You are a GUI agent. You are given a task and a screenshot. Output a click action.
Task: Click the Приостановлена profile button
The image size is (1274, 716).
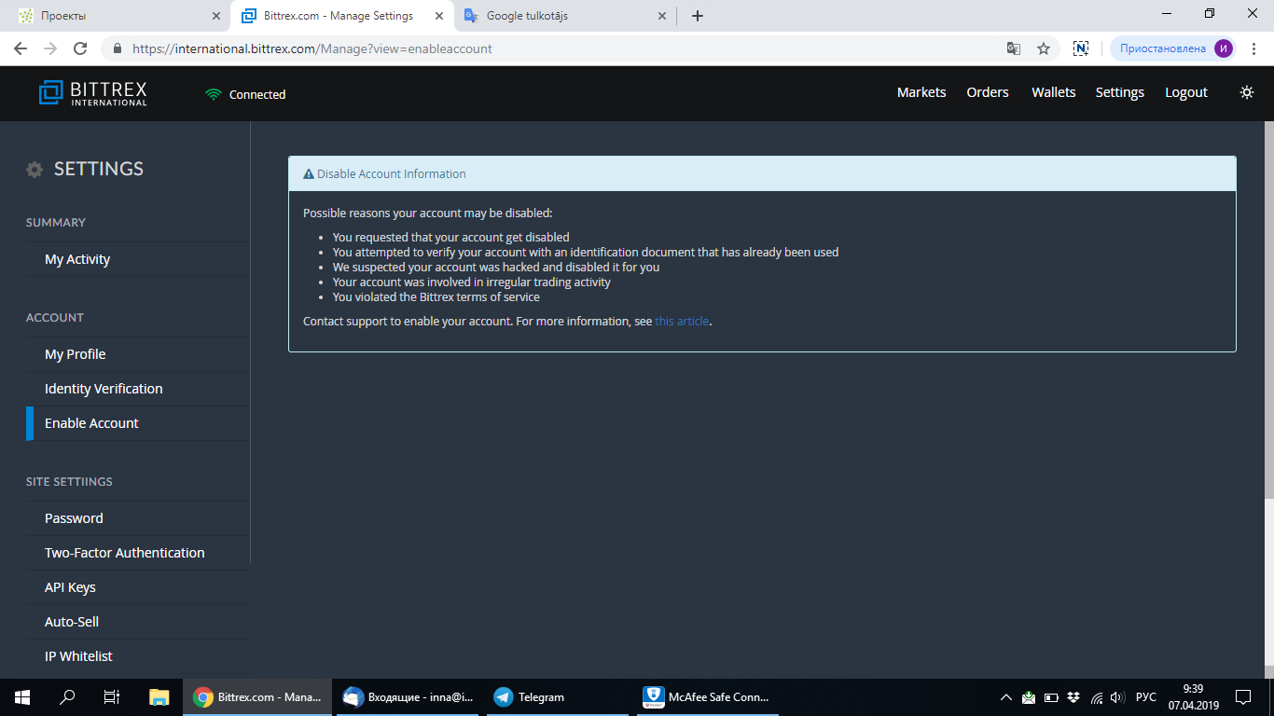click(1173, 48)
